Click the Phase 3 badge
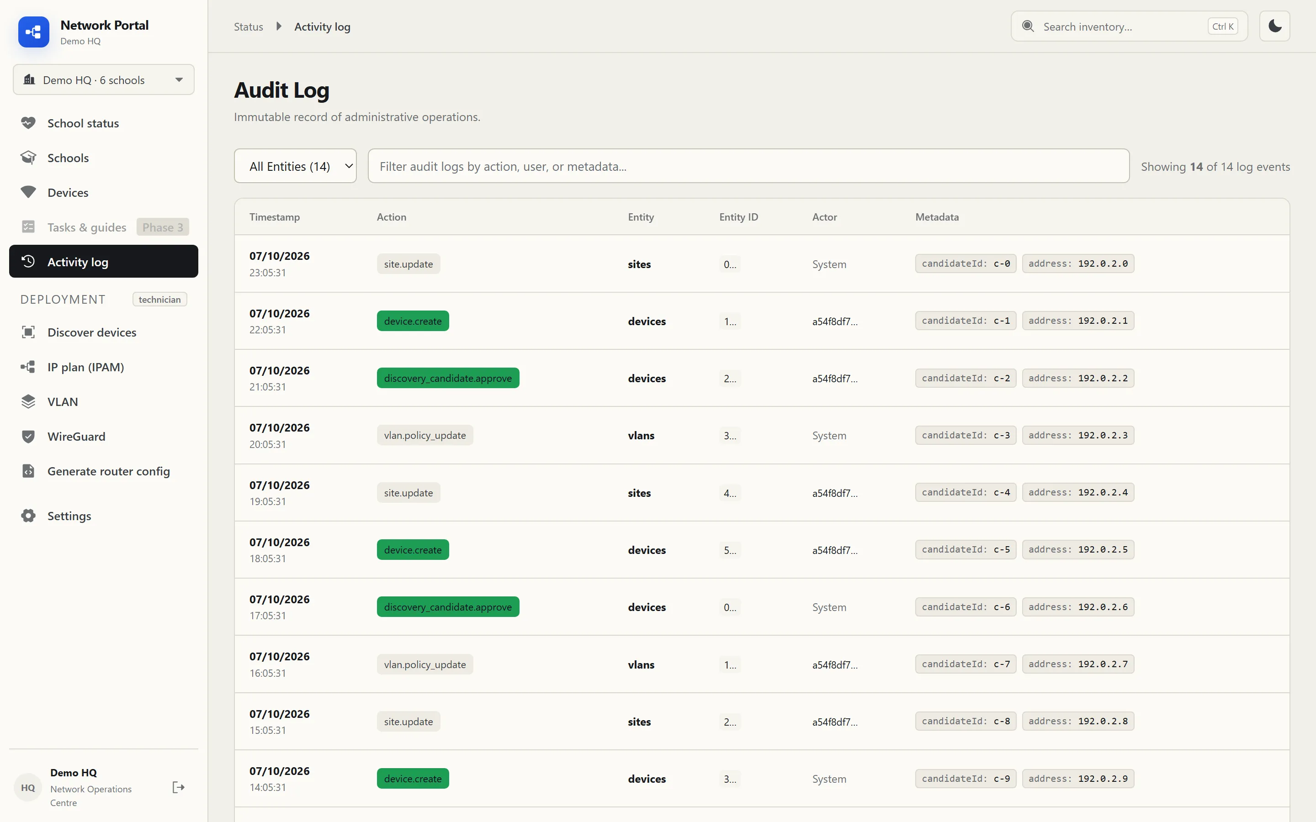Image resolution: width=1316 pixels, height=822 pixels. [163, 227]
